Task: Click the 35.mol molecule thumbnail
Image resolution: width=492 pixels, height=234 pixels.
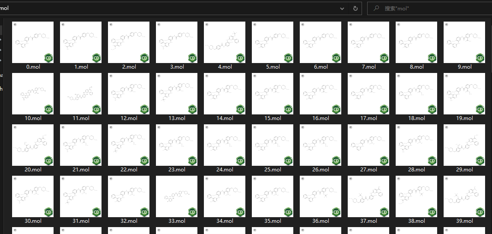Action: [273, 196]
